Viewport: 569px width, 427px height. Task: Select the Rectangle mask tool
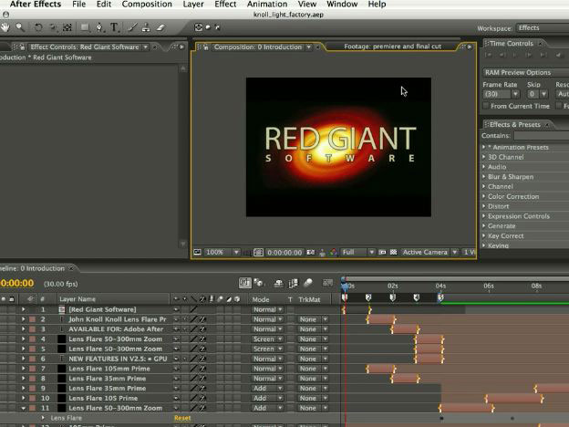[x=85, y=27]
